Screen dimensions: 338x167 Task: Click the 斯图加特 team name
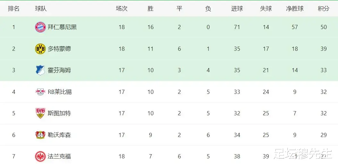59,113
